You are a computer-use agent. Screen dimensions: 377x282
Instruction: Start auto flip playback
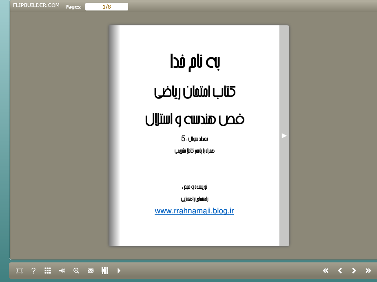point(119,271)
